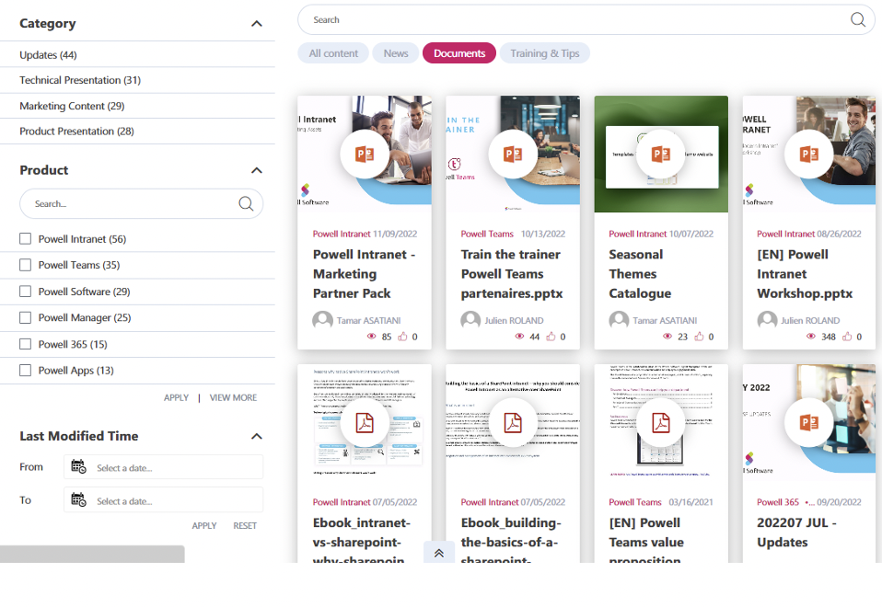Collapse the Last Modified Time section
This screenshot has width=882, height=607.
(x=257, y=435)
